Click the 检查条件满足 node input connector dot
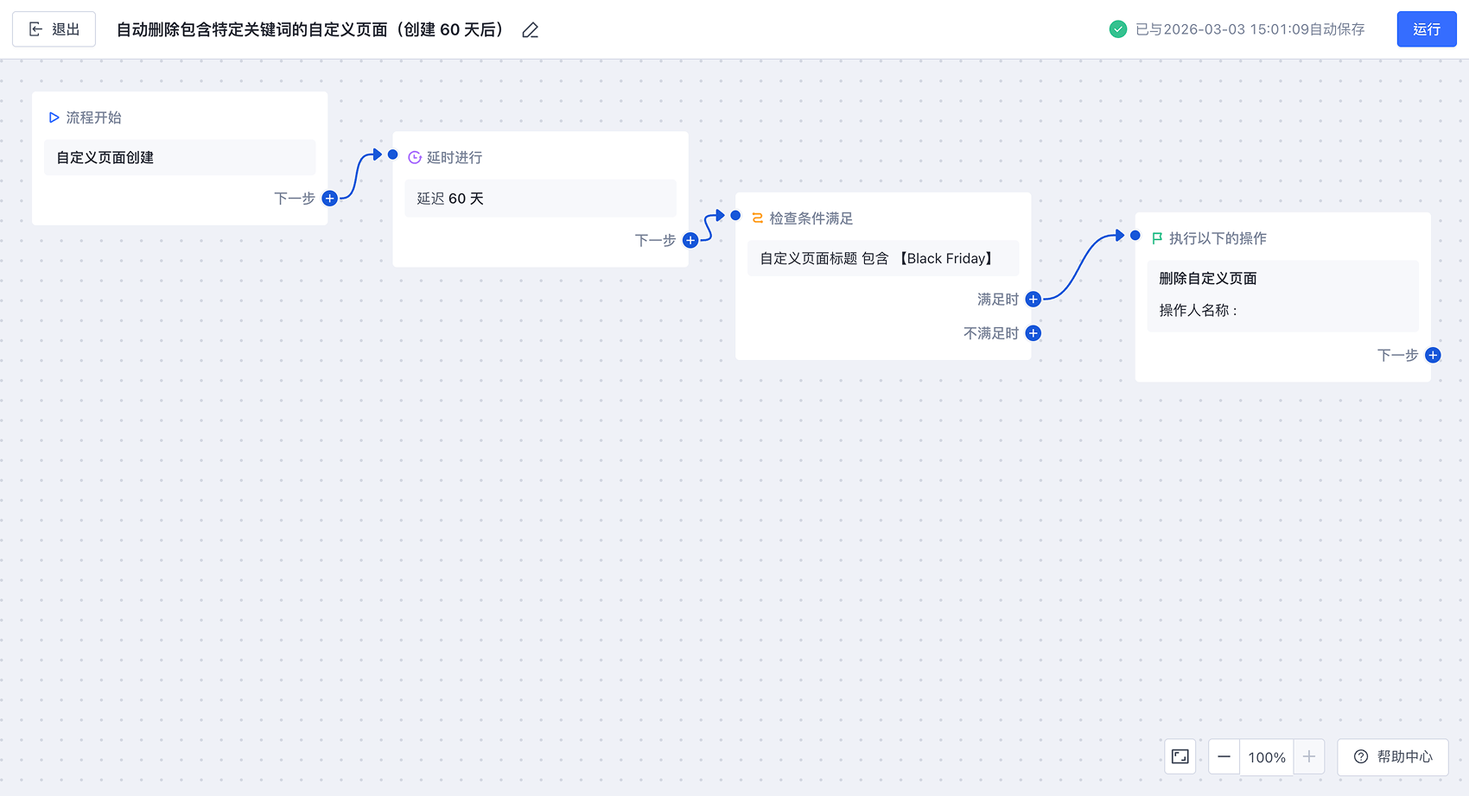Viewport: 1469px width, 796px height. pyautogui.click(x=735, y=215)
